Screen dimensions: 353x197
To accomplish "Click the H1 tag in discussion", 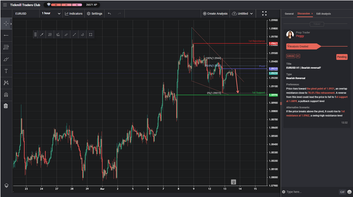I will (298, 56).
